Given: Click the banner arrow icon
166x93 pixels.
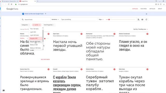Looking at the screenshot, I should [45, 14].
